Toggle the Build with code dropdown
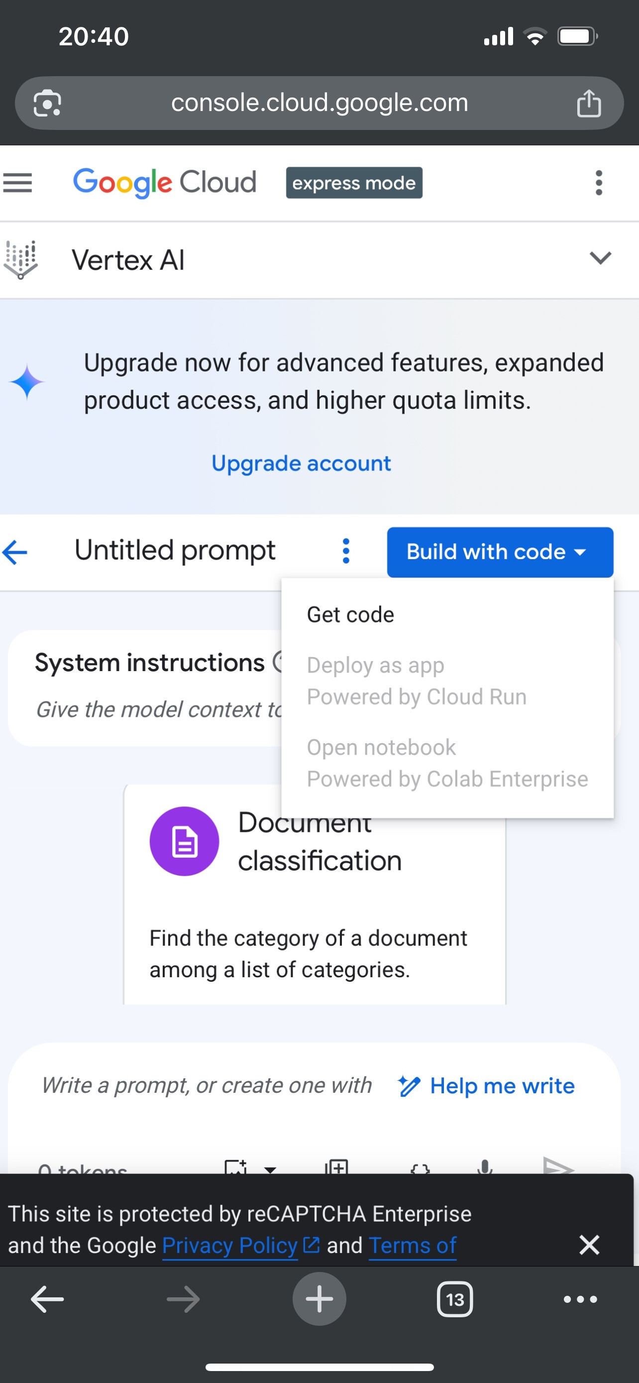Image resolution: width=639 pixels, height=1383 pixels. [500, 552]
